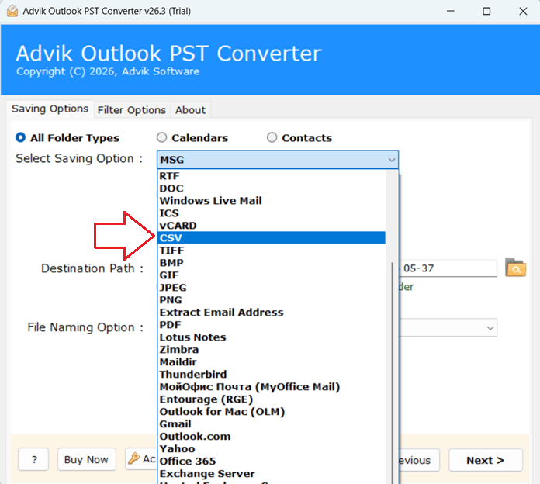Select ICS in the dropdown list
This screenshot has width=540, height=484.
coord(272,213)
